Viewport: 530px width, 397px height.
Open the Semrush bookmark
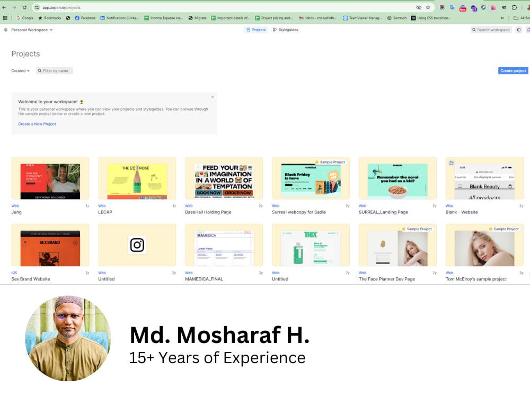tap(397, 18)
